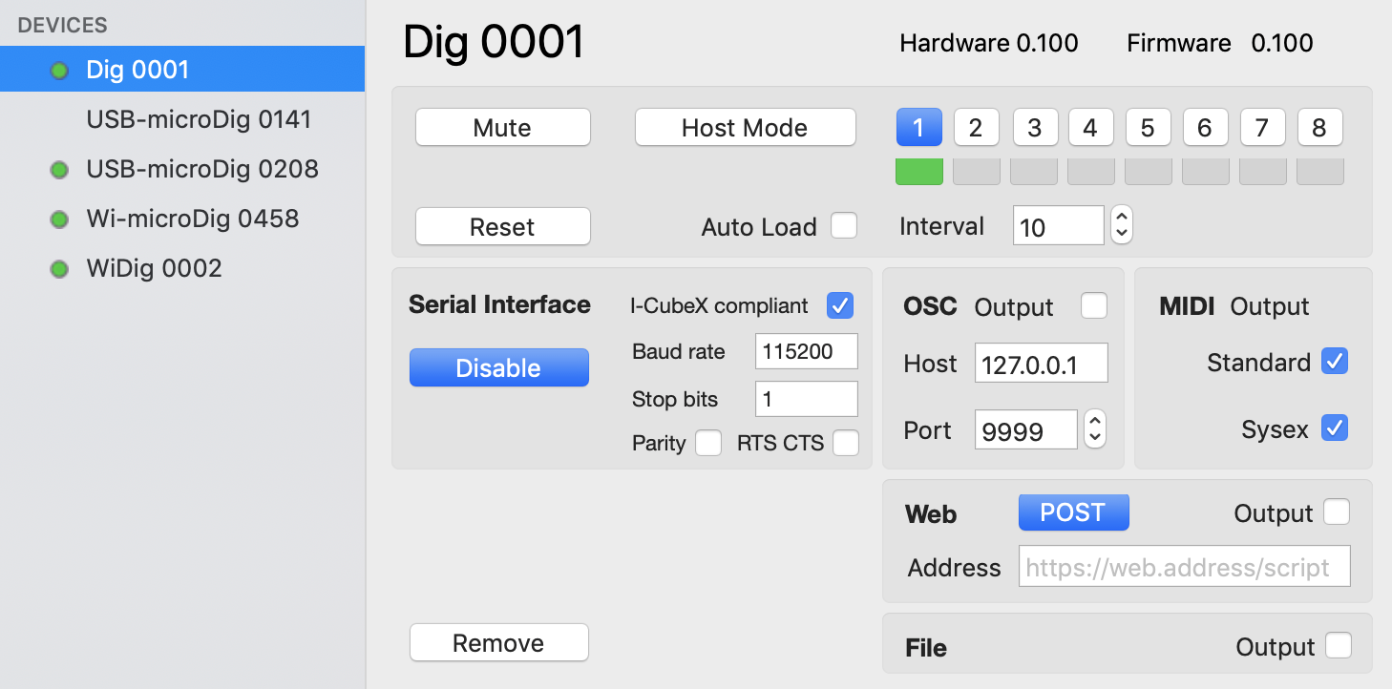Click the DEVICES sidebar header
The height and width of the screenshot is (689, 1392).
coord(63,26)
